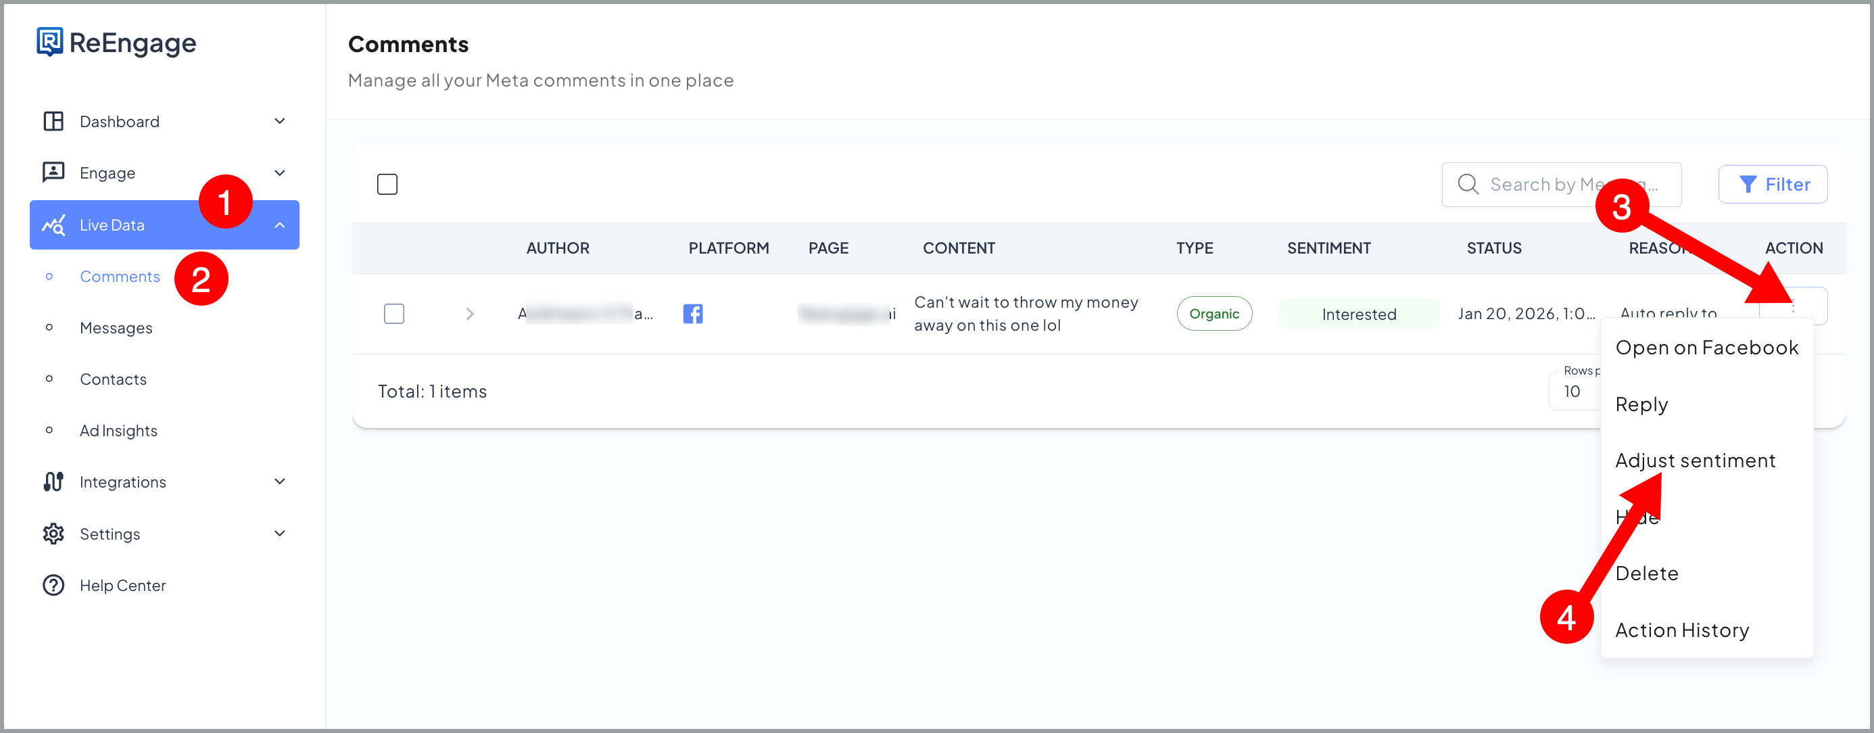Click the CONTENT column header
1874x733 pixels.
(x=959, y=248)
